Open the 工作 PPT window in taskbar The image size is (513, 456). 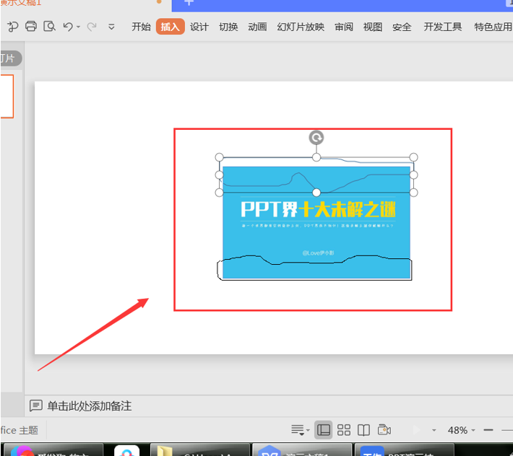(404, 450)
